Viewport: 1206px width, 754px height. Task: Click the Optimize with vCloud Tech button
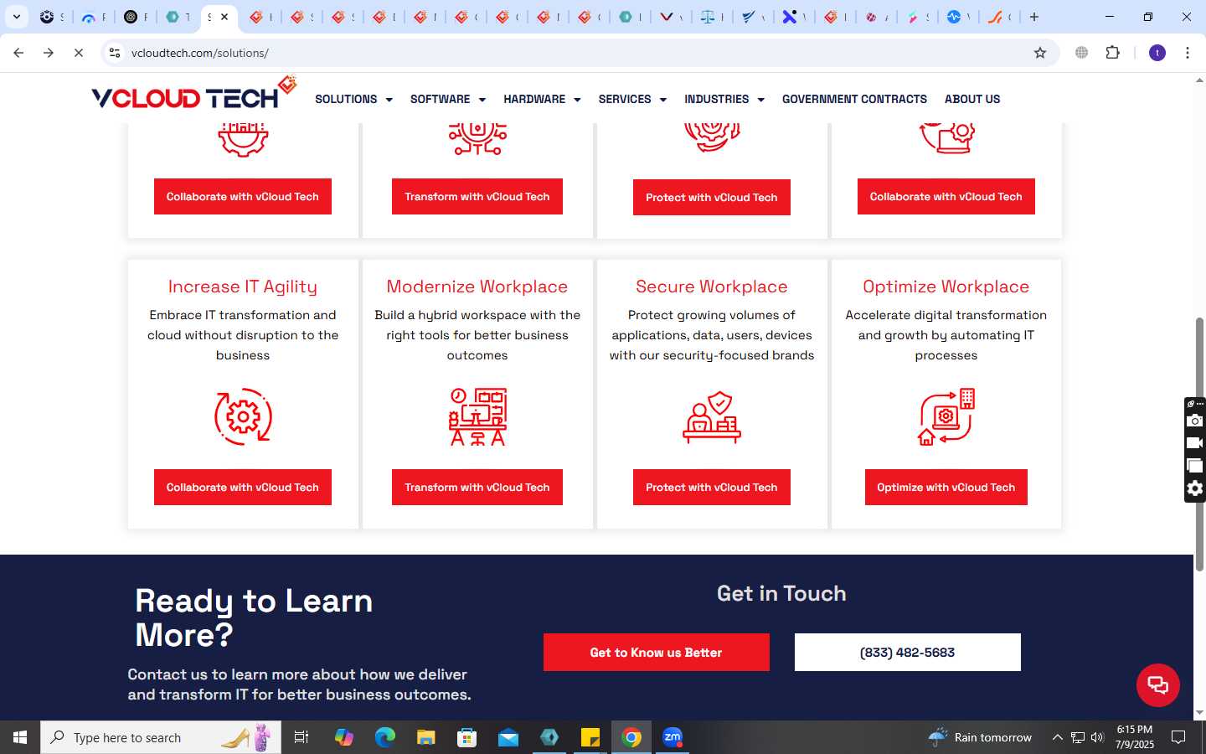(946, 488)
